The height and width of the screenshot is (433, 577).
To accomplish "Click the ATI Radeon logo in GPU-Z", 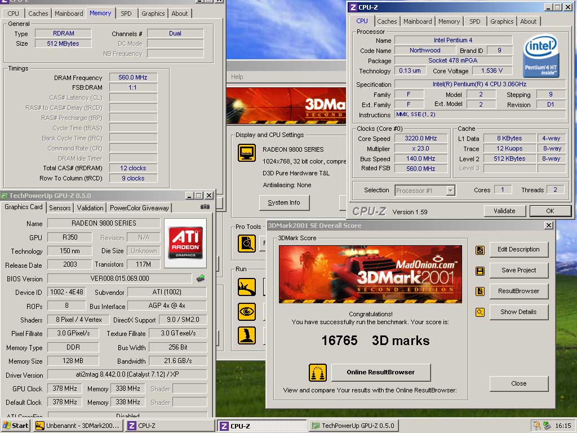I will pos(185,243).
